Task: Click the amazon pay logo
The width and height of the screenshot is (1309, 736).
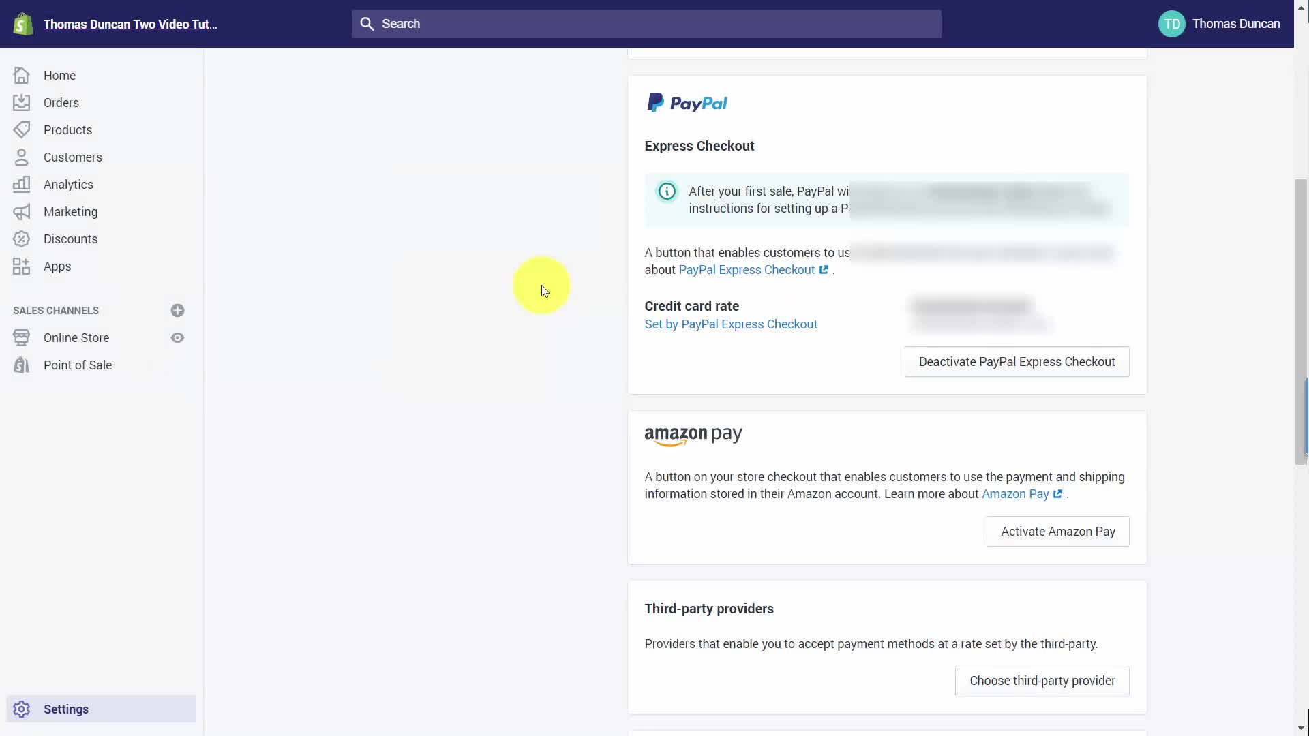Action: pyautogui.click(x=693, y=436)
